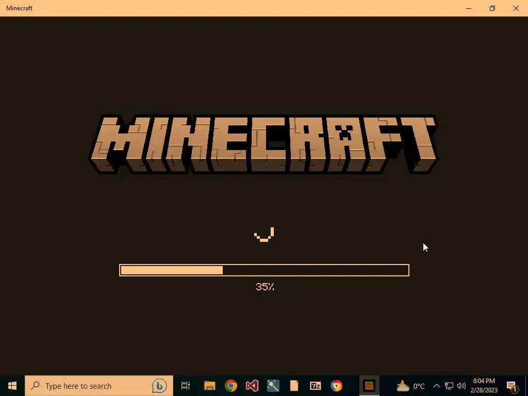
Task: Launch File Explorer from taskbar
Action: 209,386
